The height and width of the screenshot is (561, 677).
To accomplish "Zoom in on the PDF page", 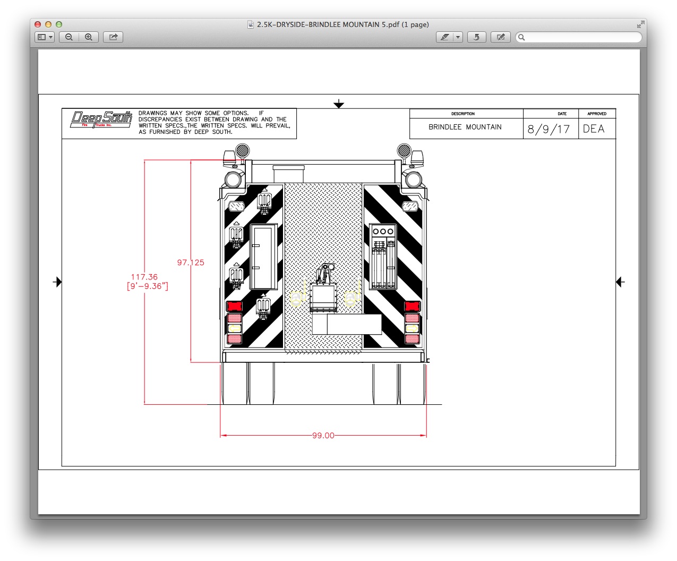I will (x=89, y=37).
